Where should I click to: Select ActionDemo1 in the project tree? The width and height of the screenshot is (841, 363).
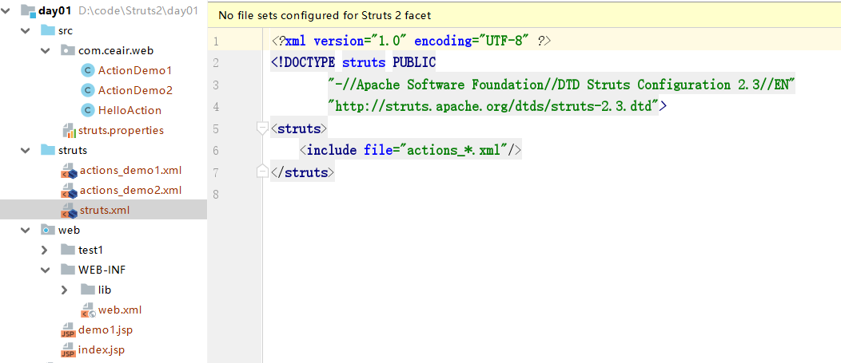pos(134,71)
